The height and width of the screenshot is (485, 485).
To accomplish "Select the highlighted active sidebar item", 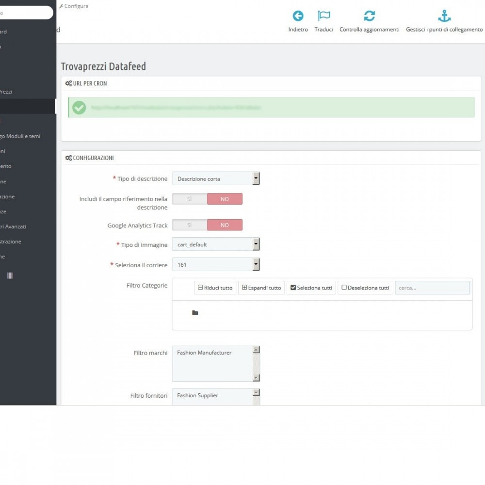I will (28, 106).
